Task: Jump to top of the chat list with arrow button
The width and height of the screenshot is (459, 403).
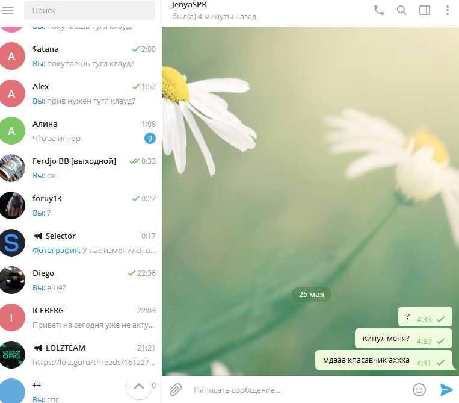Action: (x=139, y=387)
